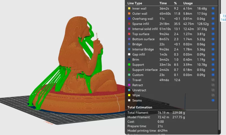Click the Prepare time 21s value

[x=160, y=126]
